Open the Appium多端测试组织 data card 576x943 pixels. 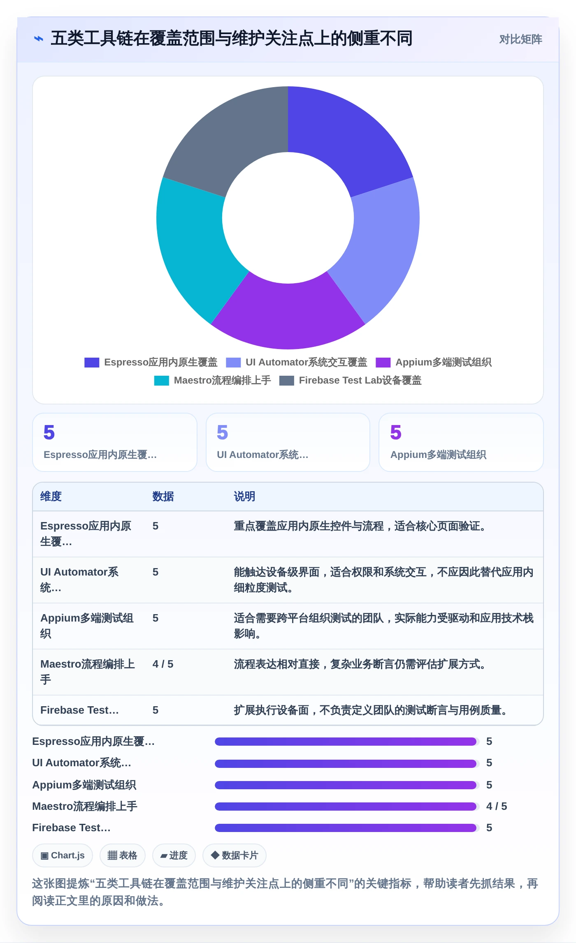tap(461, 442)
